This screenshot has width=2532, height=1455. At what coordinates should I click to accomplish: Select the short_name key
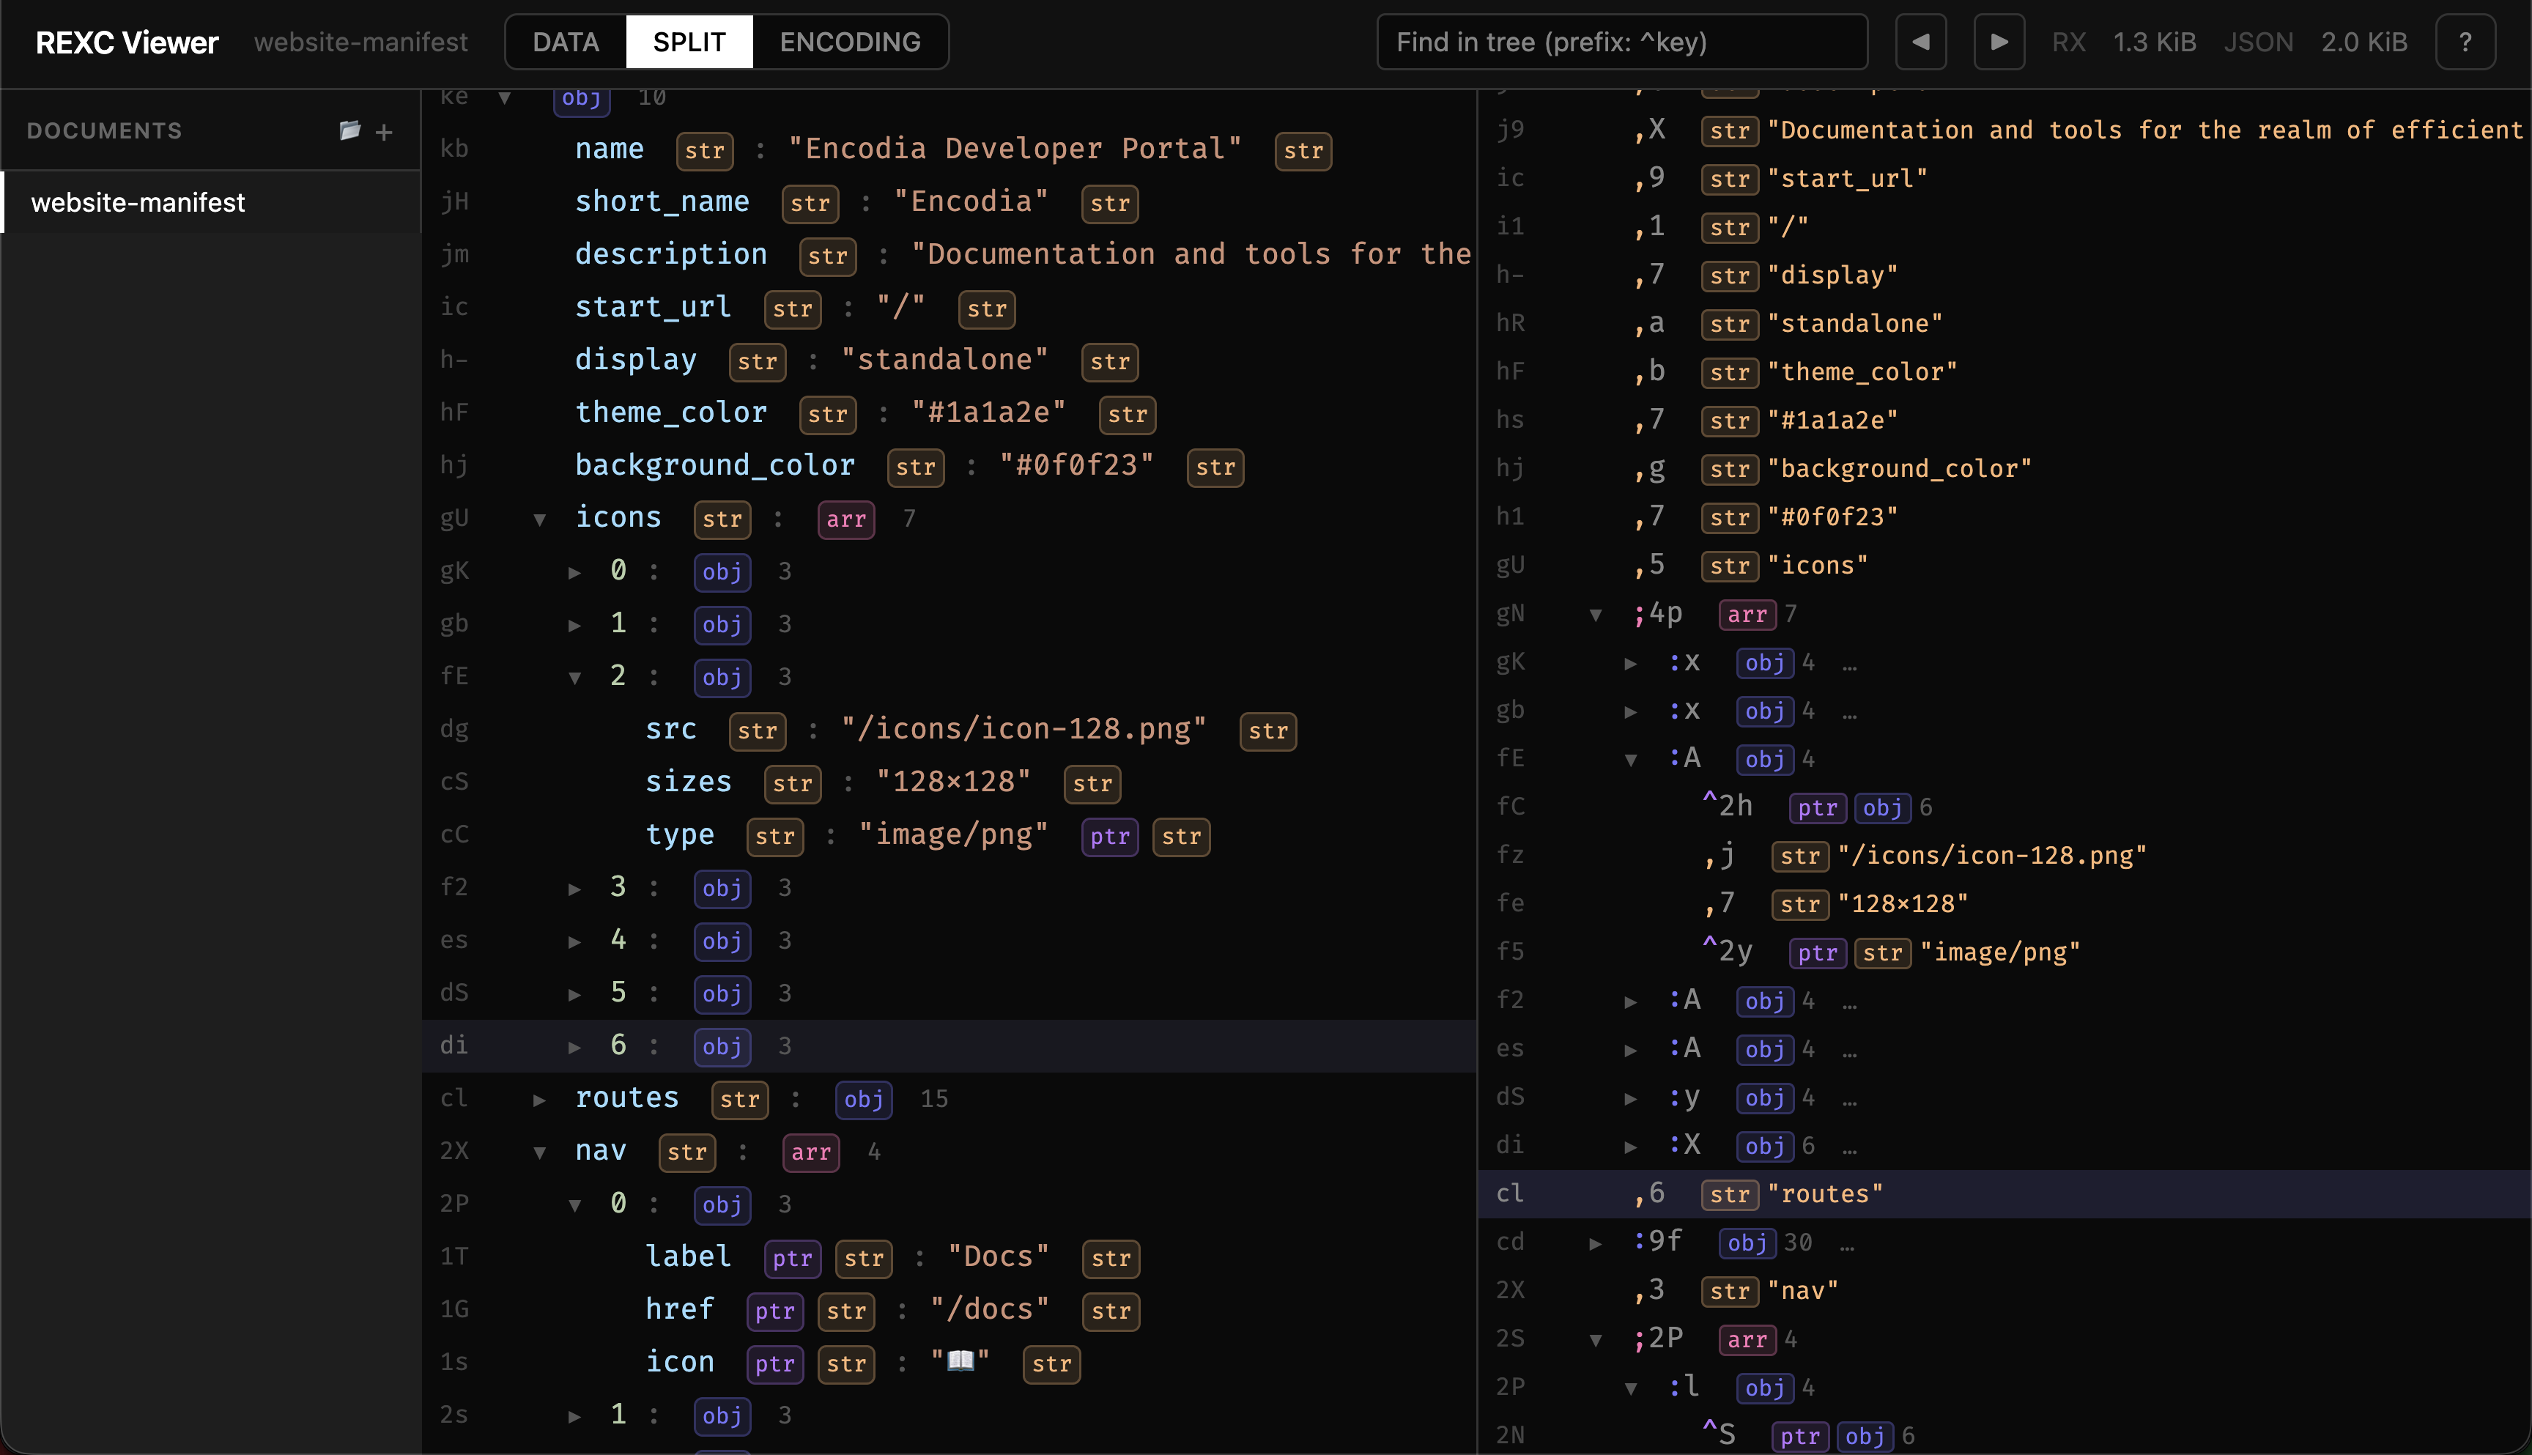tap(662, 201)
